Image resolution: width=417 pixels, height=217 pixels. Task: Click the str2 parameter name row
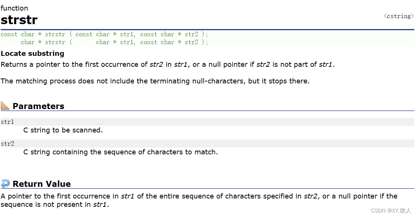coord(207,144)
